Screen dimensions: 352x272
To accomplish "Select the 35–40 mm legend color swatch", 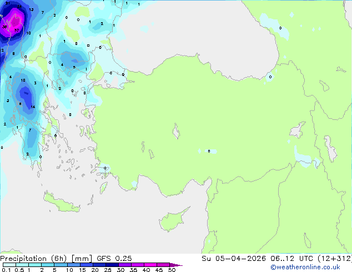I will pyautogui.click(x=138, y=265).
